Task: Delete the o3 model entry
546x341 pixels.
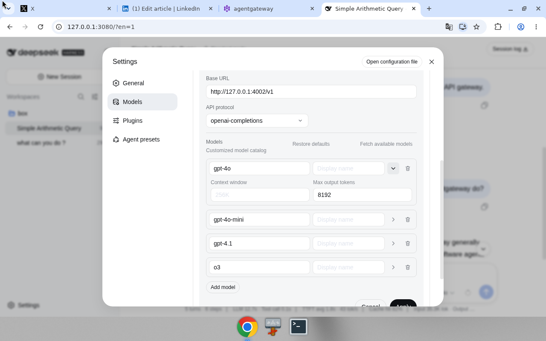Action: pyautogui.click(x=408, y=267)
